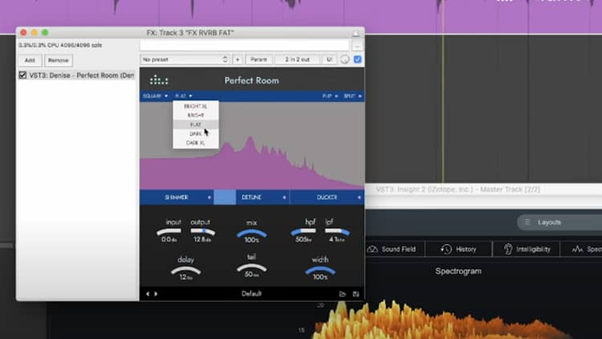Toggle the Shimmer arrow switch

(x=209, y=197)
